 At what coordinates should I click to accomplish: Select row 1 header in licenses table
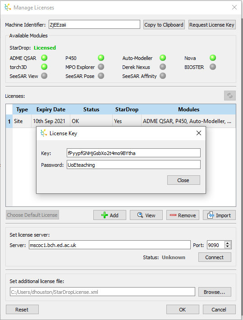pos(9,121)
